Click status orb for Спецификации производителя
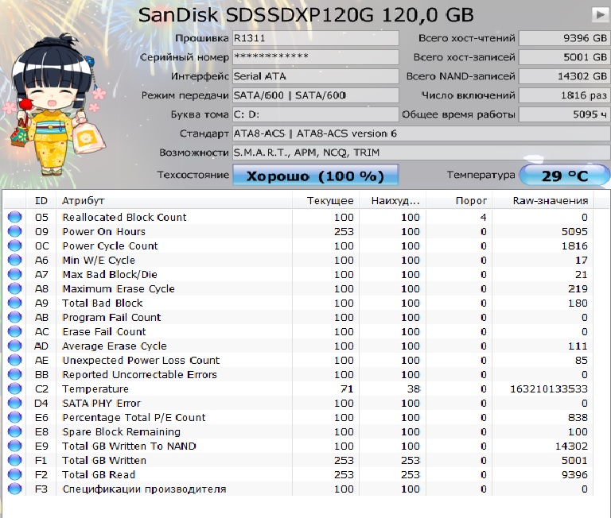This screenshot has height=518, width=611. pos(15,489)
